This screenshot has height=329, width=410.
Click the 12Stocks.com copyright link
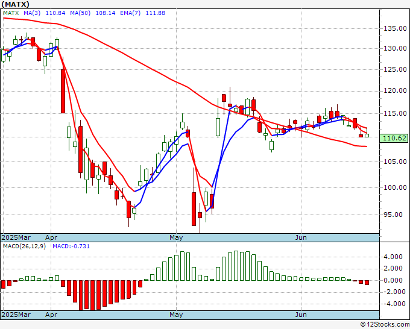click(x=385, y=325)
